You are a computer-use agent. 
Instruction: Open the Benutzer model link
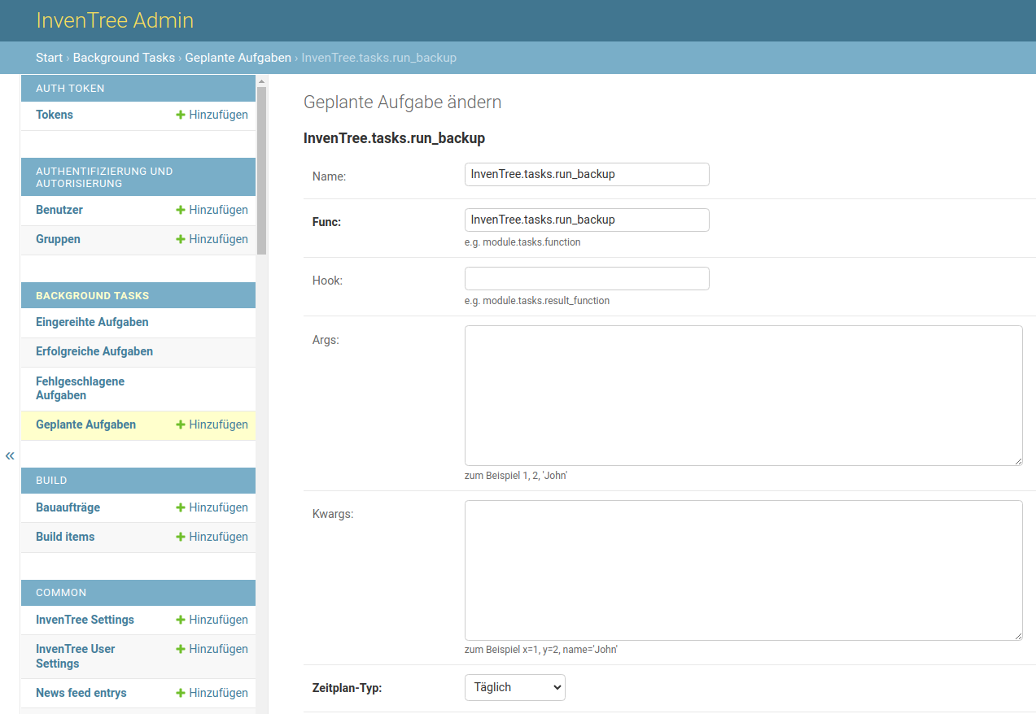pos(59,210)
